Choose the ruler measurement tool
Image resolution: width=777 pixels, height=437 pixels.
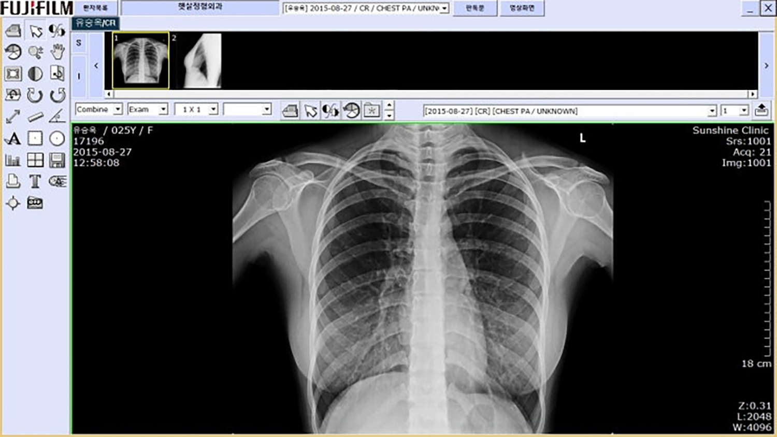(x=35, y=117)
